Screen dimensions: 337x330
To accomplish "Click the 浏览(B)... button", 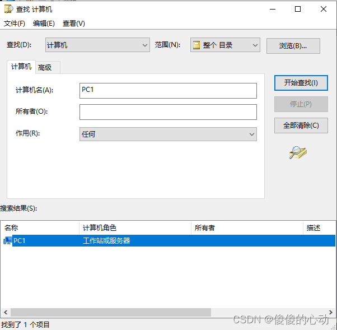I will point(293,46).
